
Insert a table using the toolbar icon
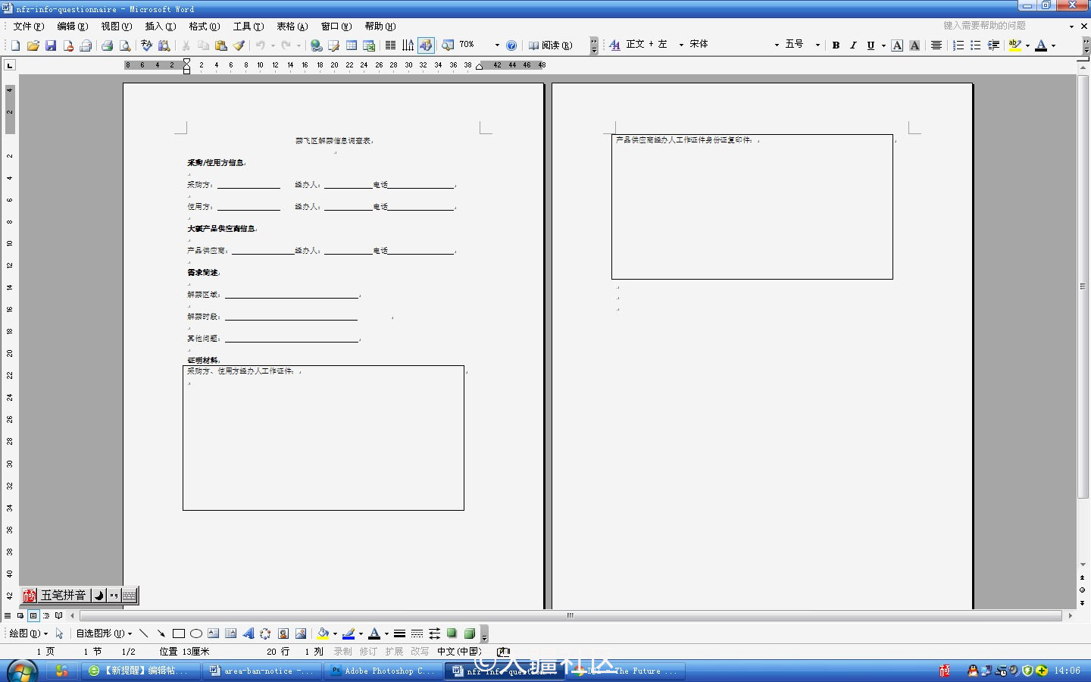tap(352, 45)
